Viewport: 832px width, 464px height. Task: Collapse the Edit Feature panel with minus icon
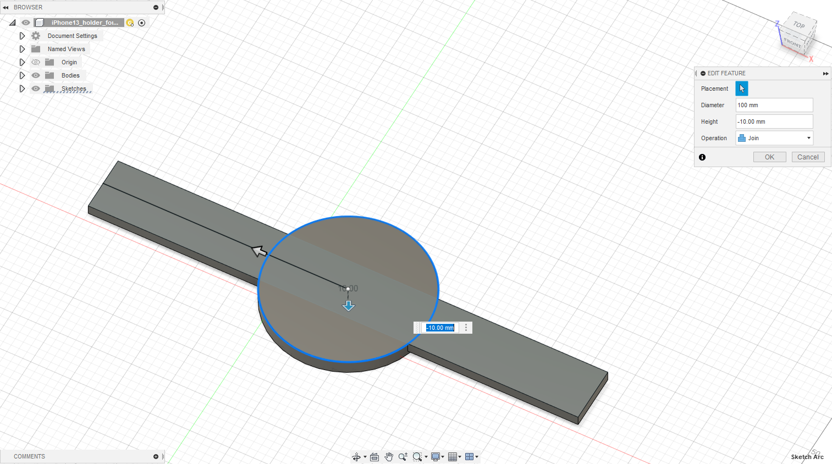(703, 73)
